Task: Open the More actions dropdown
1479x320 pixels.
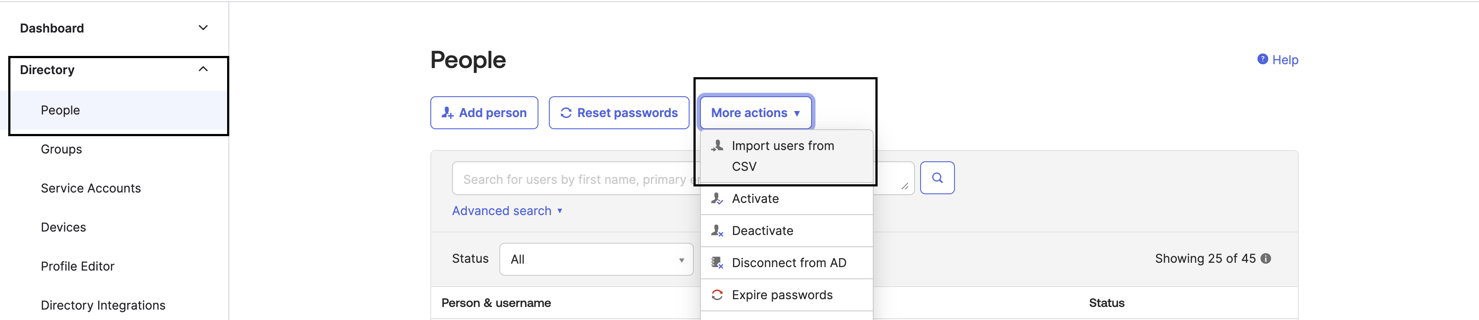Action: (x=756, y=112)
